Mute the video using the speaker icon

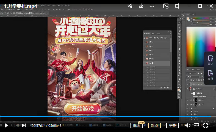pyautogui.click(x=187, y=125)
